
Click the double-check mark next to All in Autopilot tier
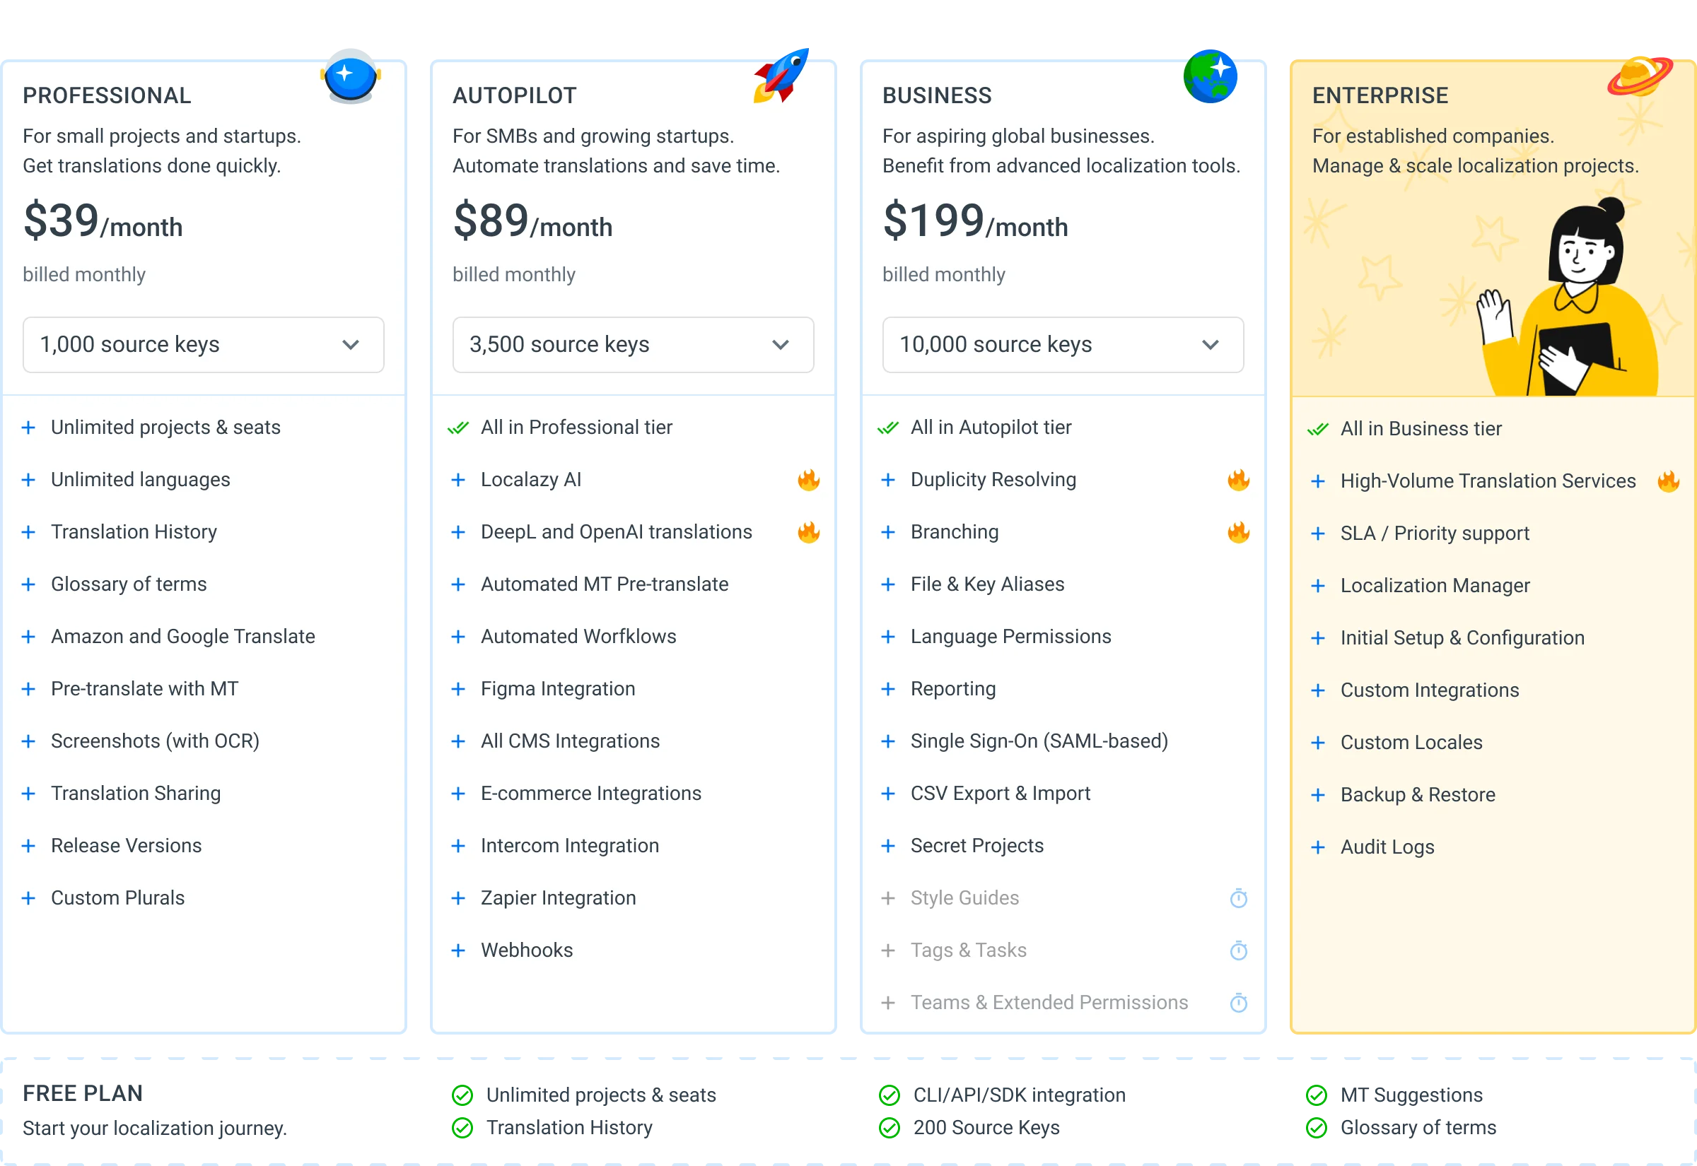click(888, 428)
